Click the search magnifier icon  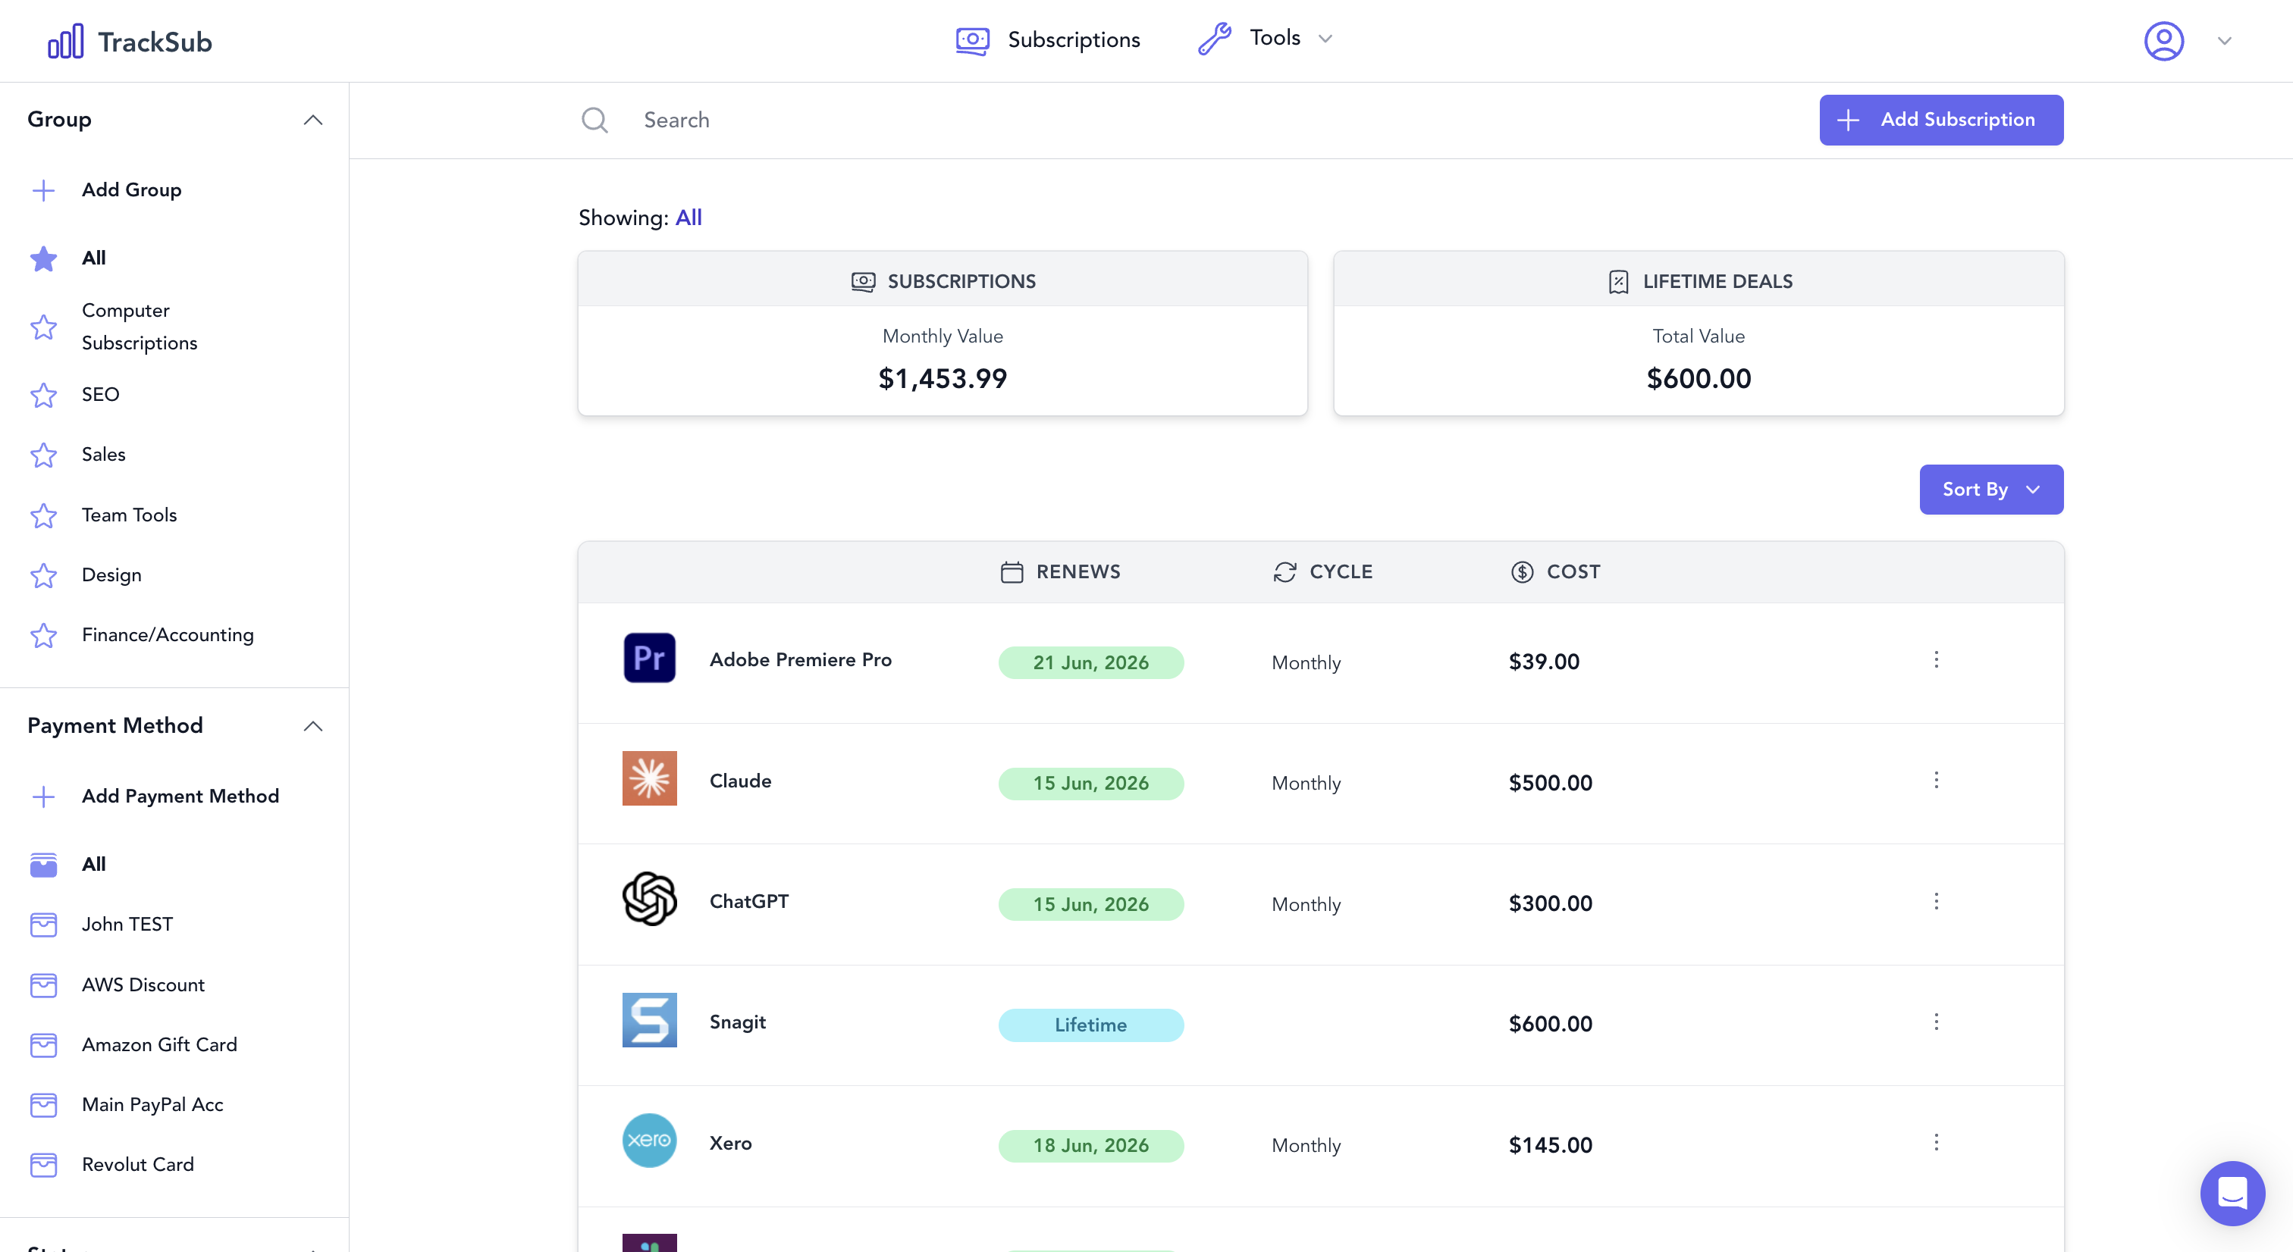(594, 121)
